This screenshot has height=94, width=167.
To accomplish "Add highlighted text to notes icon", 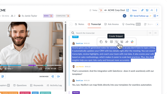I will [x=106, y=42].
